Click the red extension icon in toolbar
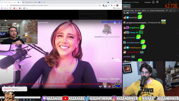The height and width of the screenshot is (101, 179). (103, 6)
